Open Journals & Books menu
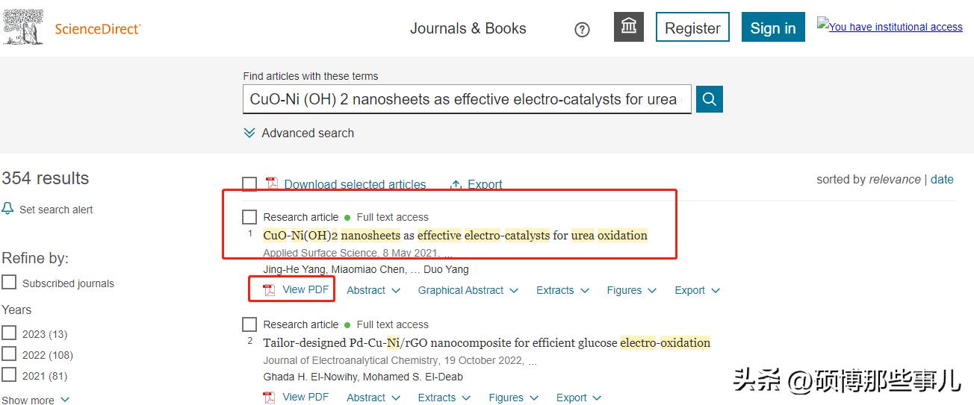Screen dimensions: 974x405 pos(468,28)
